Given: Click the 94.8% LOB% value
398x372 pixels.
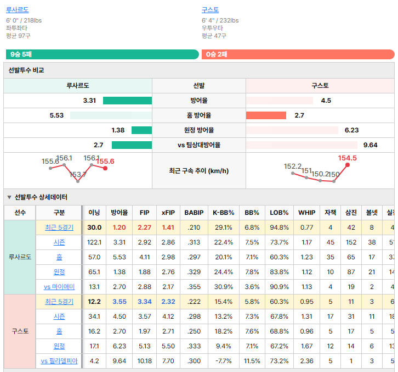Looking at the screenshot, I should point(279,227).
